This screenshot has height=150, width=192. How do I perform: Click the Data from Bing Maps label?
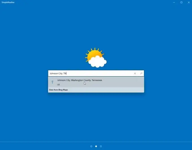coord(58,90)
